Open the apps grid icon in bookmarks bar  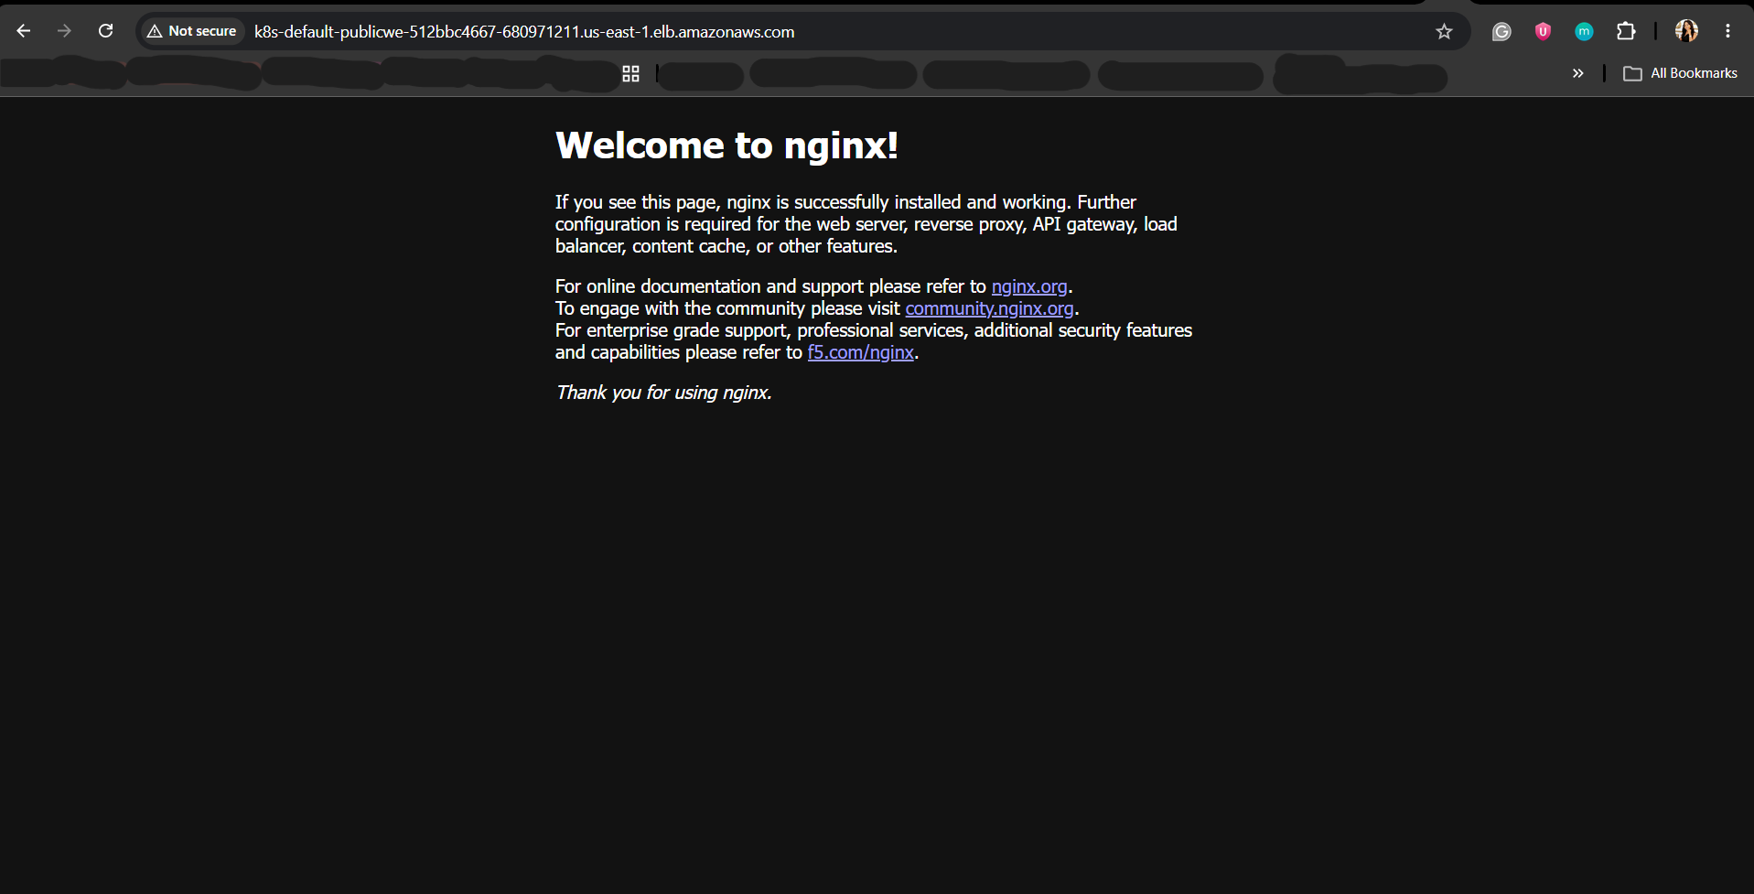pyautogui.click(x=630, y=74)
